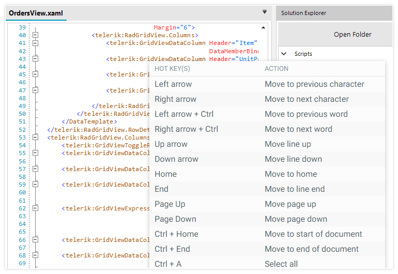
Task: Select the OrdersView.xaml tab
Action: pos(36,13)
